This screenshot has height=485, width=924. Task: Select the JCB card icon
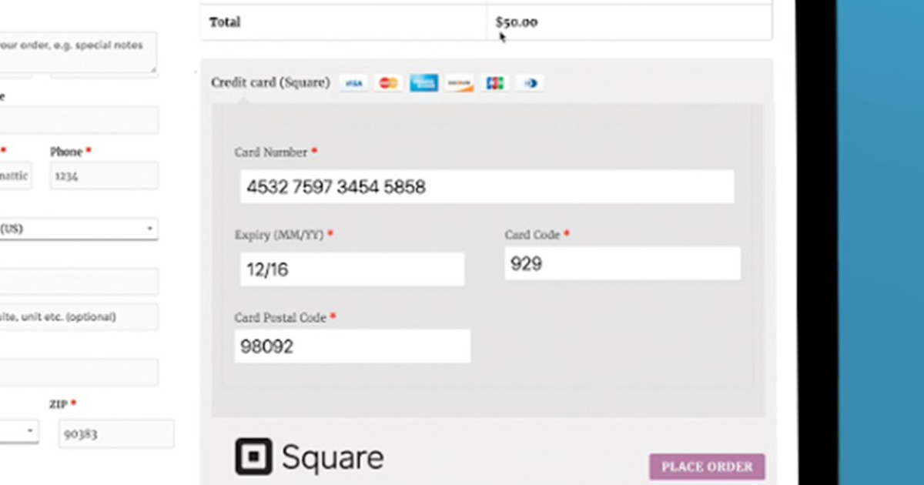coord(494,82)
